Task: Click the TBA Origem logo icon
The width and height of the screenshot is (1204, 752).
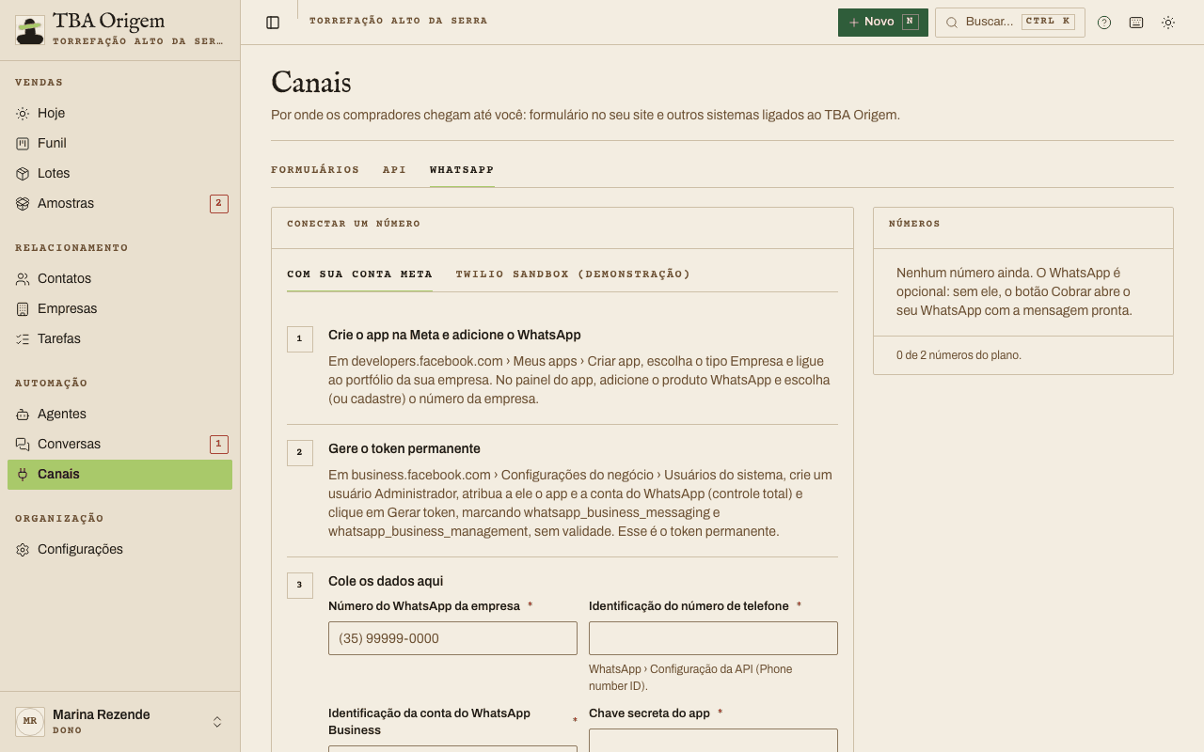Action: click(30, 30)
